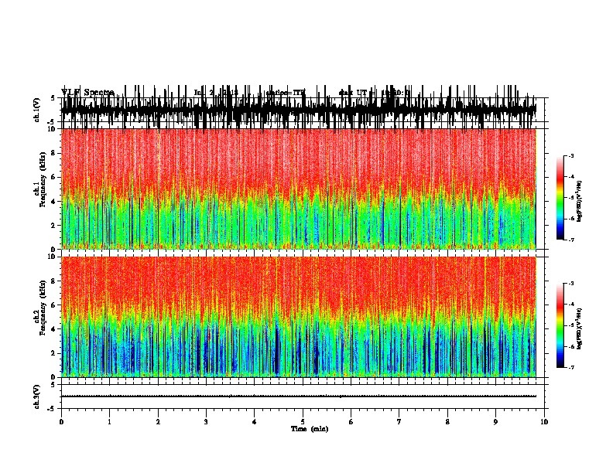
Task: Click the ch.1 frequency tick label '6'
Action: click(54, 177)
